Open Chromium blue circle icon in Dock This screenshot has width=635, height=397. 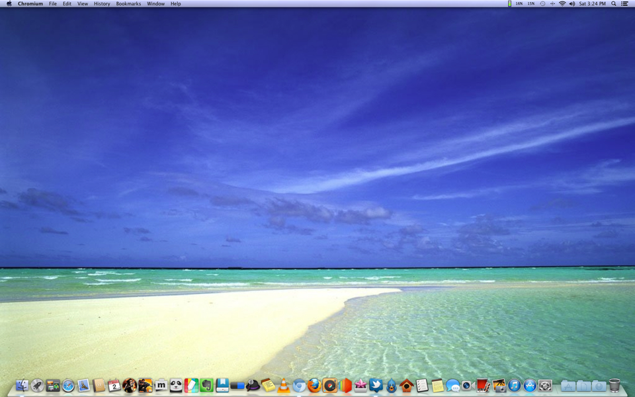pos(299,385)
